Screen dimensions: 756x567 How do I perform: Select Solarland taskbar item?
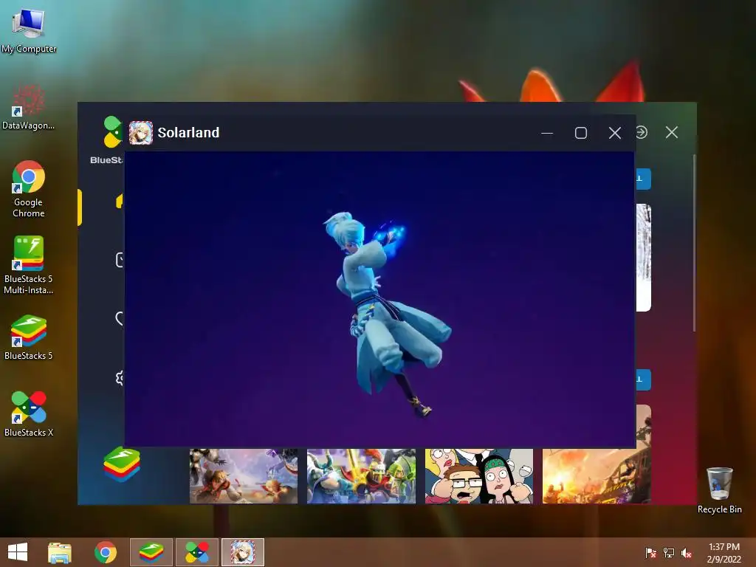(x=243, y=552)
